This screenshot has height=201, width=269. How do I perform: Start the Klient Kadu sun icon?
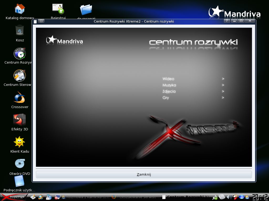click(x=19, y=142)
